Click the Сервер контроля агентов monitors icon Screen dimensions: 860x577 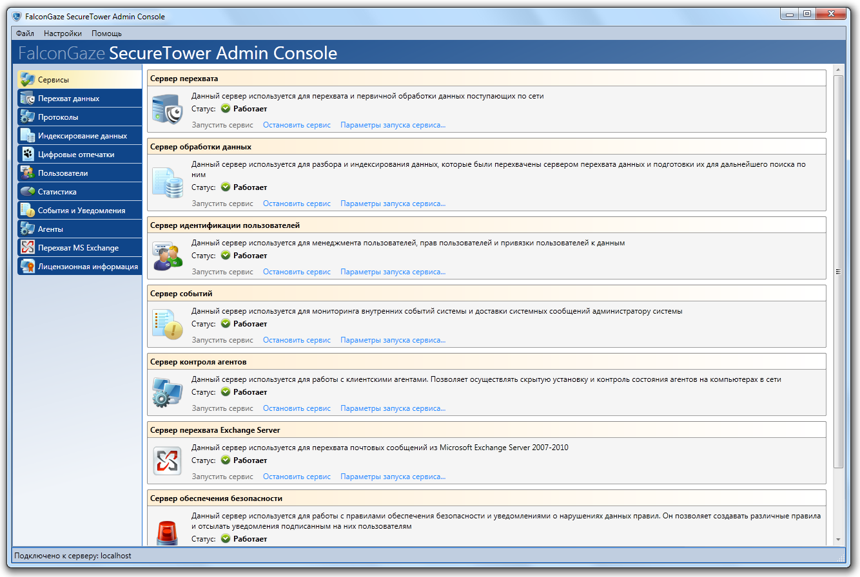tap(168, 393)
